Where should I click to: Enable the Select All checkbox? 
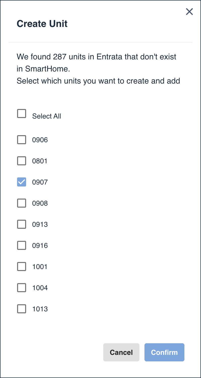(22, 114)
